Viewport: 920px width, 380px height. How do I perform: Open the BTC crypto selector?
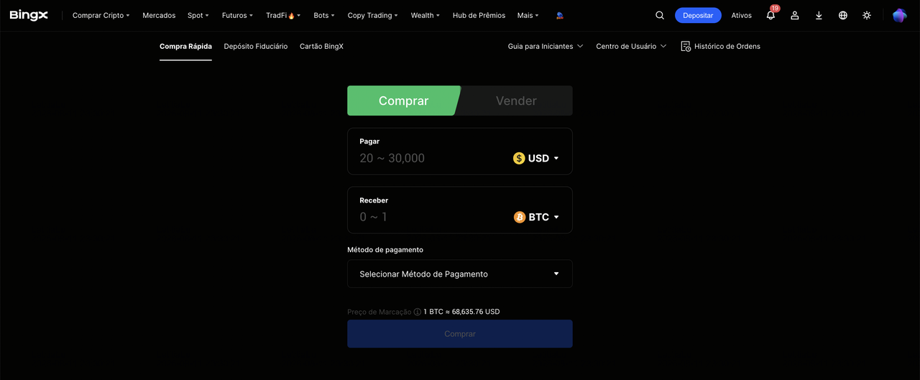pos(536,217)
